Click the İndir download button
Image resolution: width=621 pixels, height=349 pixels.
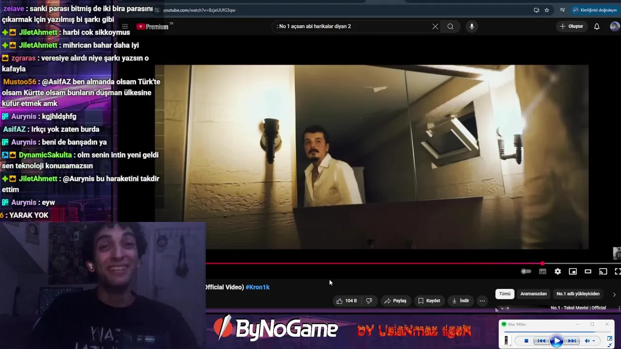460,301
